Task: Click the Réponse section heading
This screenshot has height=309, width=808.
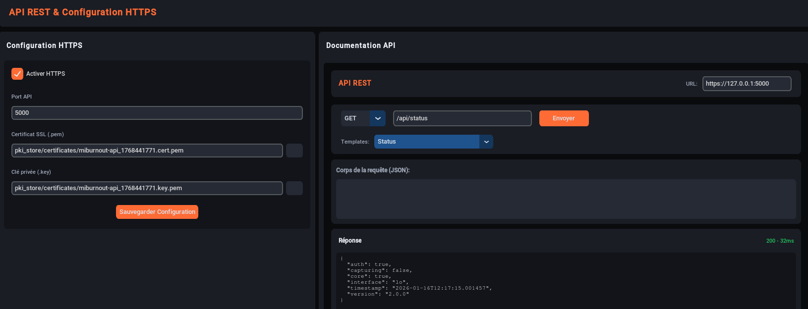Action: click(x=350, y=241)
